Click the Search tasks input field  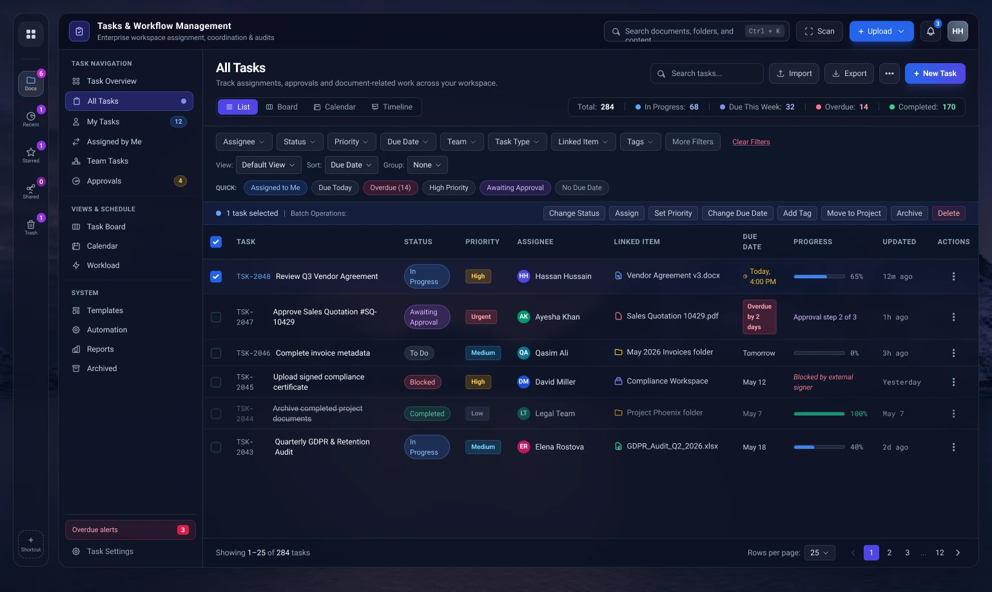(707, 73)
